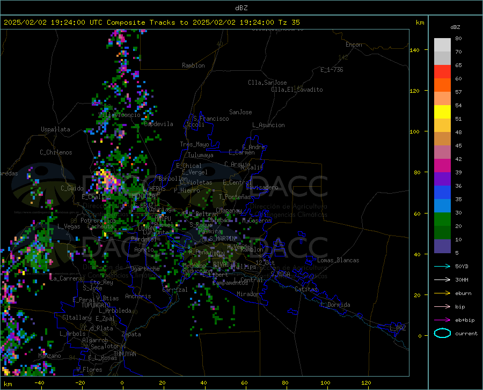Click the yellow eburn arrow icon
The image size is (483, 390).
point(442,293)
